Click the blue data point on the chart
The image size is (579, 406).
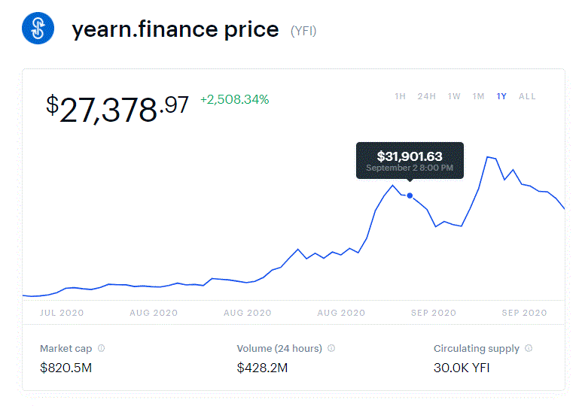click(x=410, y=195)
